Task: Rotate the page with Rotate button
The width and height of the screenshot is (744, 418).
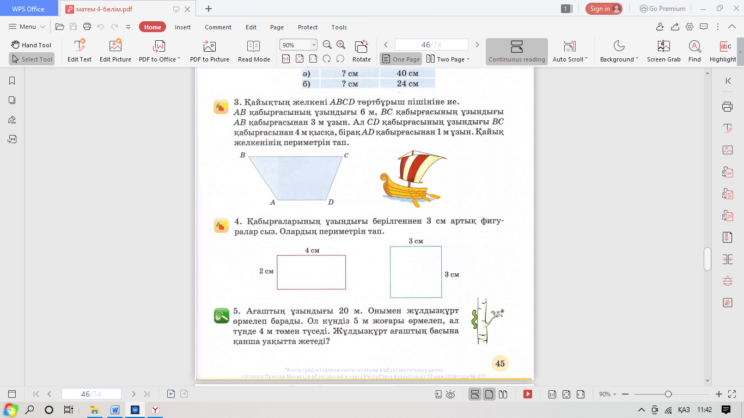Action: point(361,51)
